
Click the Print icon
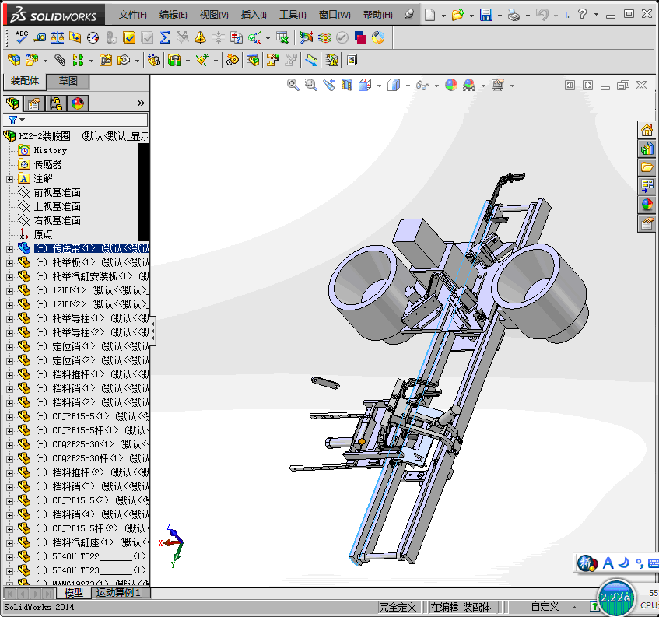tap(514, 15)
